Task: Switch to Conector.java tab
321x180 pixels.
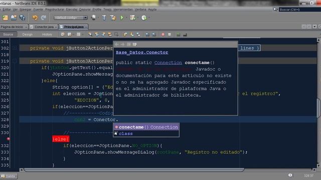Action: [44, 27]
